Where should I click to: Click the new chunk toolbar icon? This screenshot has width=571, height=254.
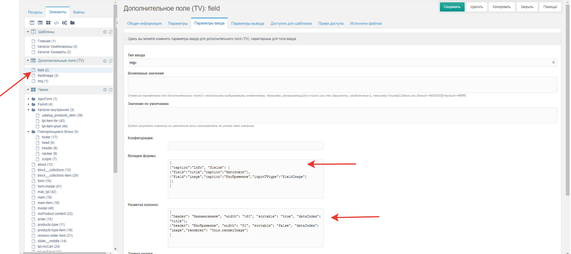(48, 23)
